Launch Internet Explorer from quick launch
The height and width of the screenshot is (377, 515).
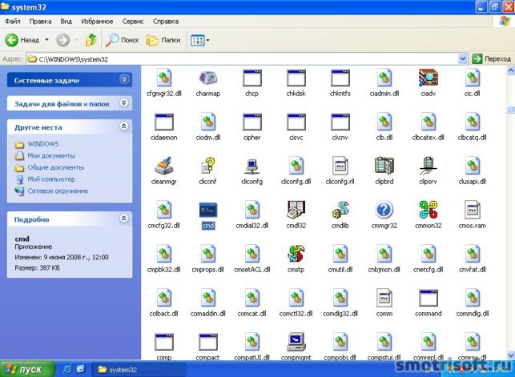tap(67, 370)
